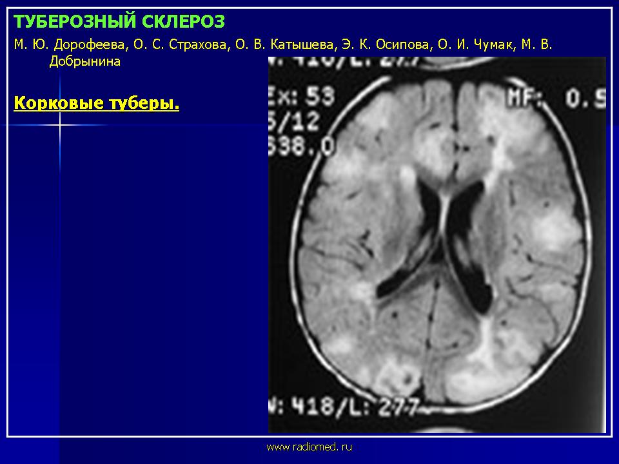Open the www.radiomed.ru website link
The height and width of the screenshot is (464, 619).
coord(309,446)
